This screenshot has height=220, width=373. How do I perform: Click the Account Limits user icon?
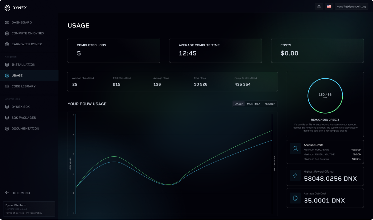pos(295,149)
